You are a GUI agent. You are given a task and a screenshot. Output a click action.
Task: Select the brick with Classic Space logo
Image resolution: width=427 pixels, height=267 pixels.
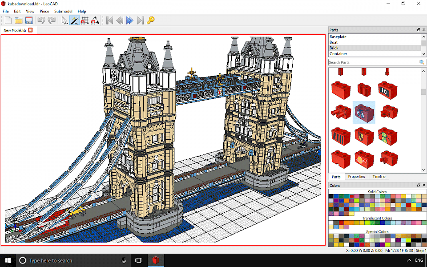pyautogui.click(x=364, y=159)
